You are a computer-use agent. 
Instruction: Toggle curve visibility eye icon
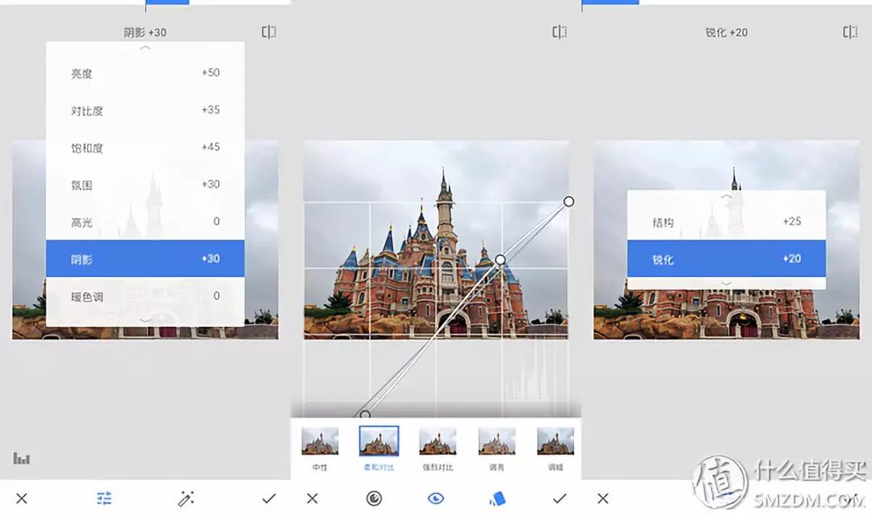click(435, 498)
